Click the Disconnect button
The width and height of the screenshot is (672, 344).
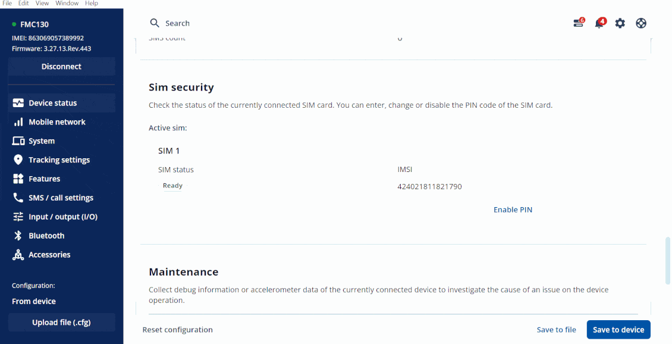click(x=61, y=67)
